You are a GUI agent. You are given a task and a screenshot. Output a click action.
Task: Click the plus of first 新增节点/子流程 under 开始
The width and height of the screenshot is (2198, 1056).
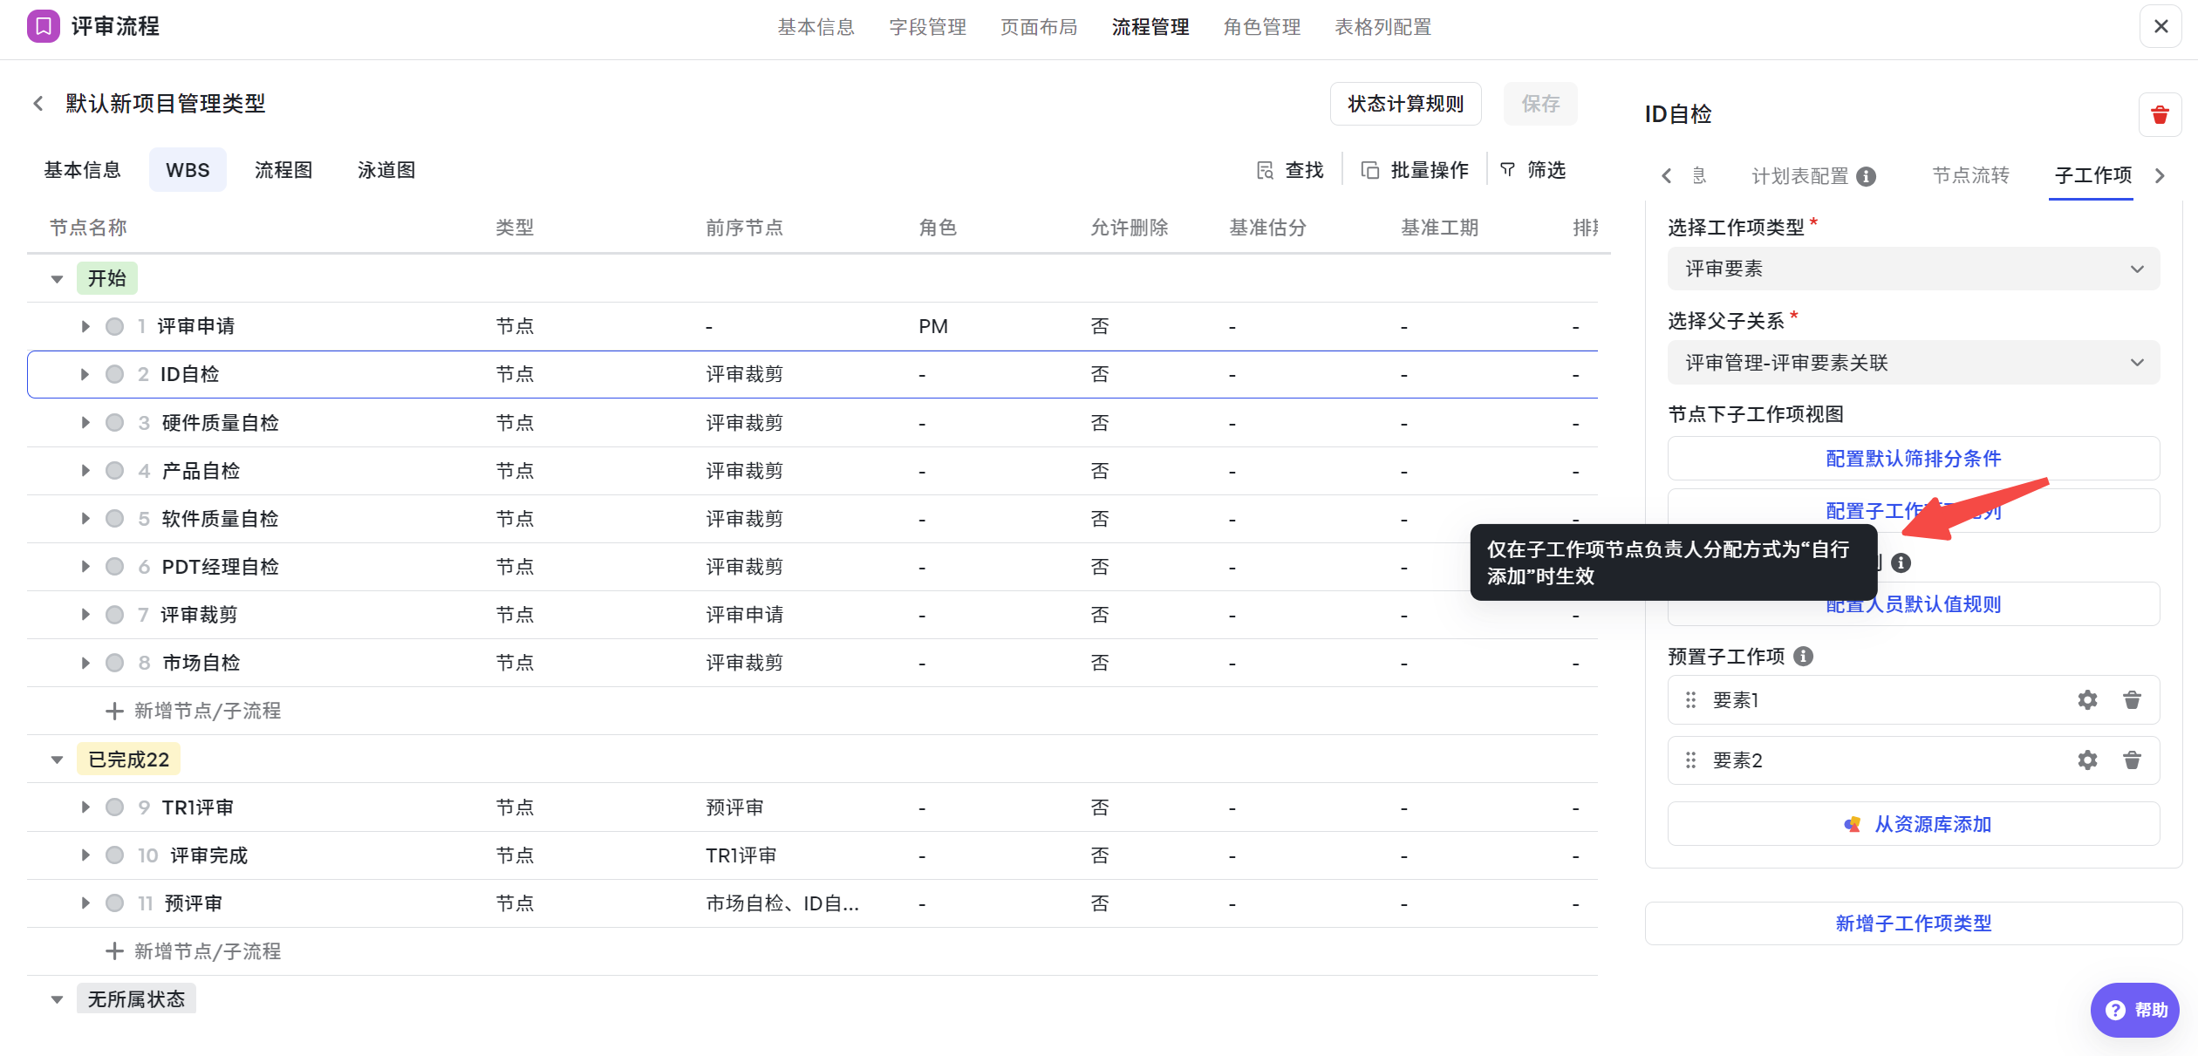tap(114, 711)
